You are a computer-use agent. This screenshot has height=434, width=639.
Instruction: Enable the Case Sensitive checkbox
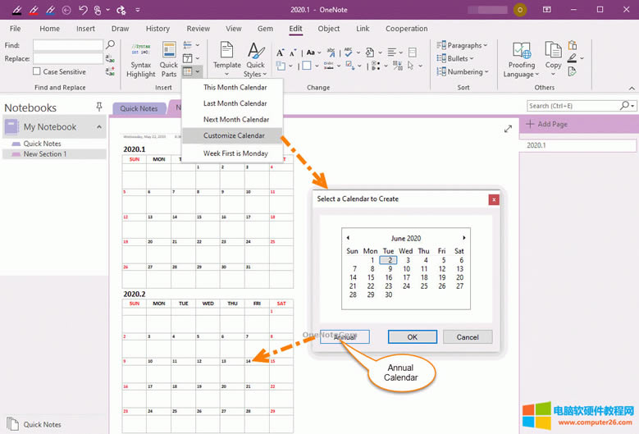click(38, 72)
